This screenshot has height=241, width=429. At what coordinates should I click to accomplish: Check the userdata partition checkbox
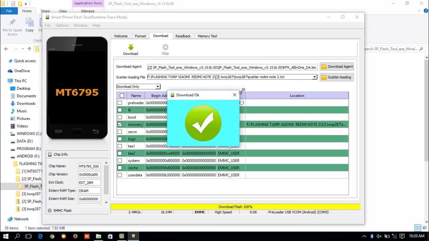(x=120, y=175)
